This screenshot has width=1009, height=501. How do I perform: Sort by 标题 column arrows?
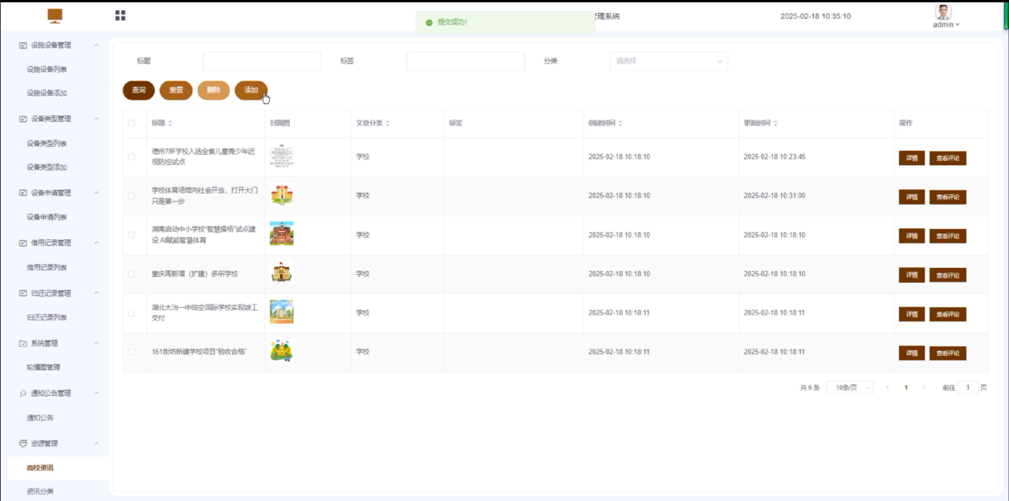coord(170,123)
